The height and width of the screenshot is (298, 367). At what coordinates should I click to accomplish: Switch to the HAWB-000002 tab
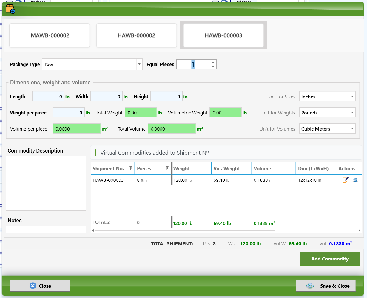137,35
